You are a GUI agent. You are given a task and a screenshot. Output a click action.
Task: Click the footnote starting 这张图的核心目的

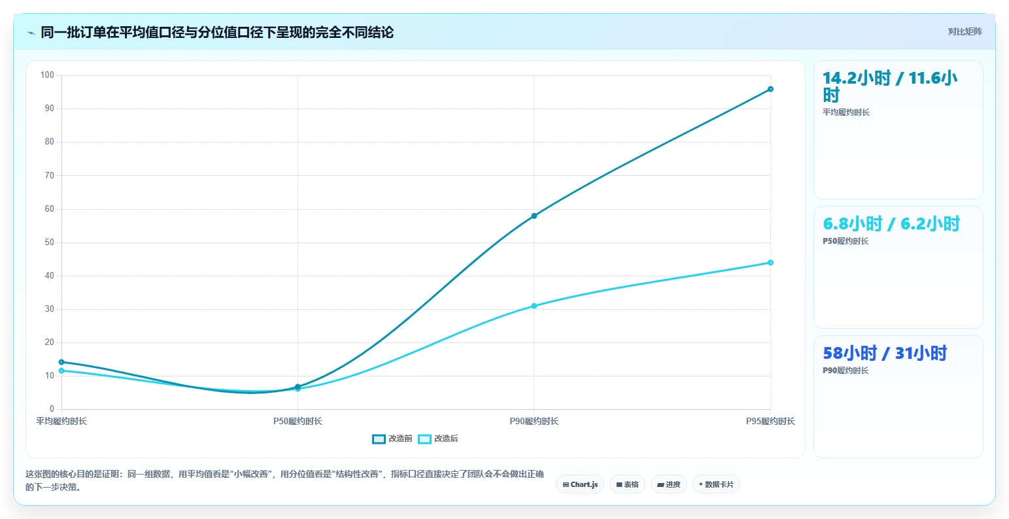pyautogui.click(x=284, y=480)
